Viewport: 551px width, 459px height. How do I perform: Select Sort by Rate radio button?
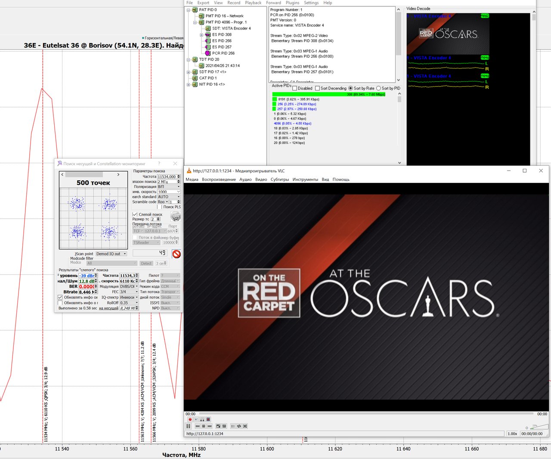coord(350,88)
